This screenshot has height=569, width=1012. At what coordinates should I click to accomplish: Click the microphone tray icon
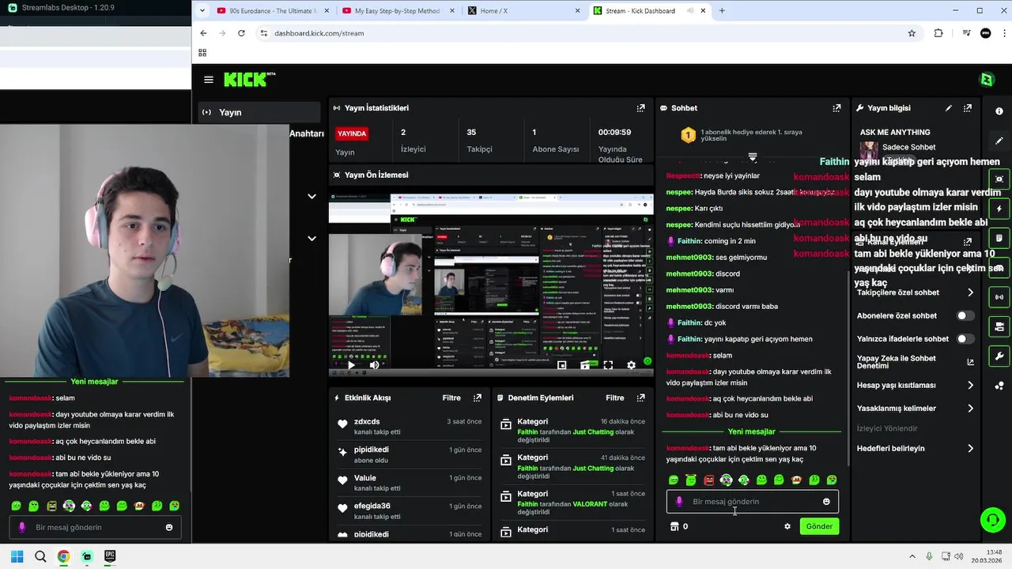click(929, 556)
